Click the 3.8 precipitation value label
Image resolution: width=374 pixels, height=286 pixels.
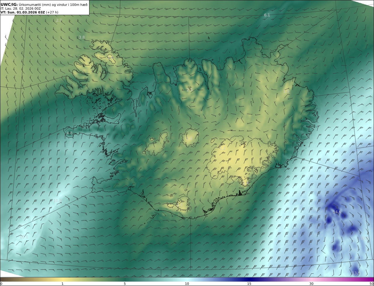coord(82,37)
